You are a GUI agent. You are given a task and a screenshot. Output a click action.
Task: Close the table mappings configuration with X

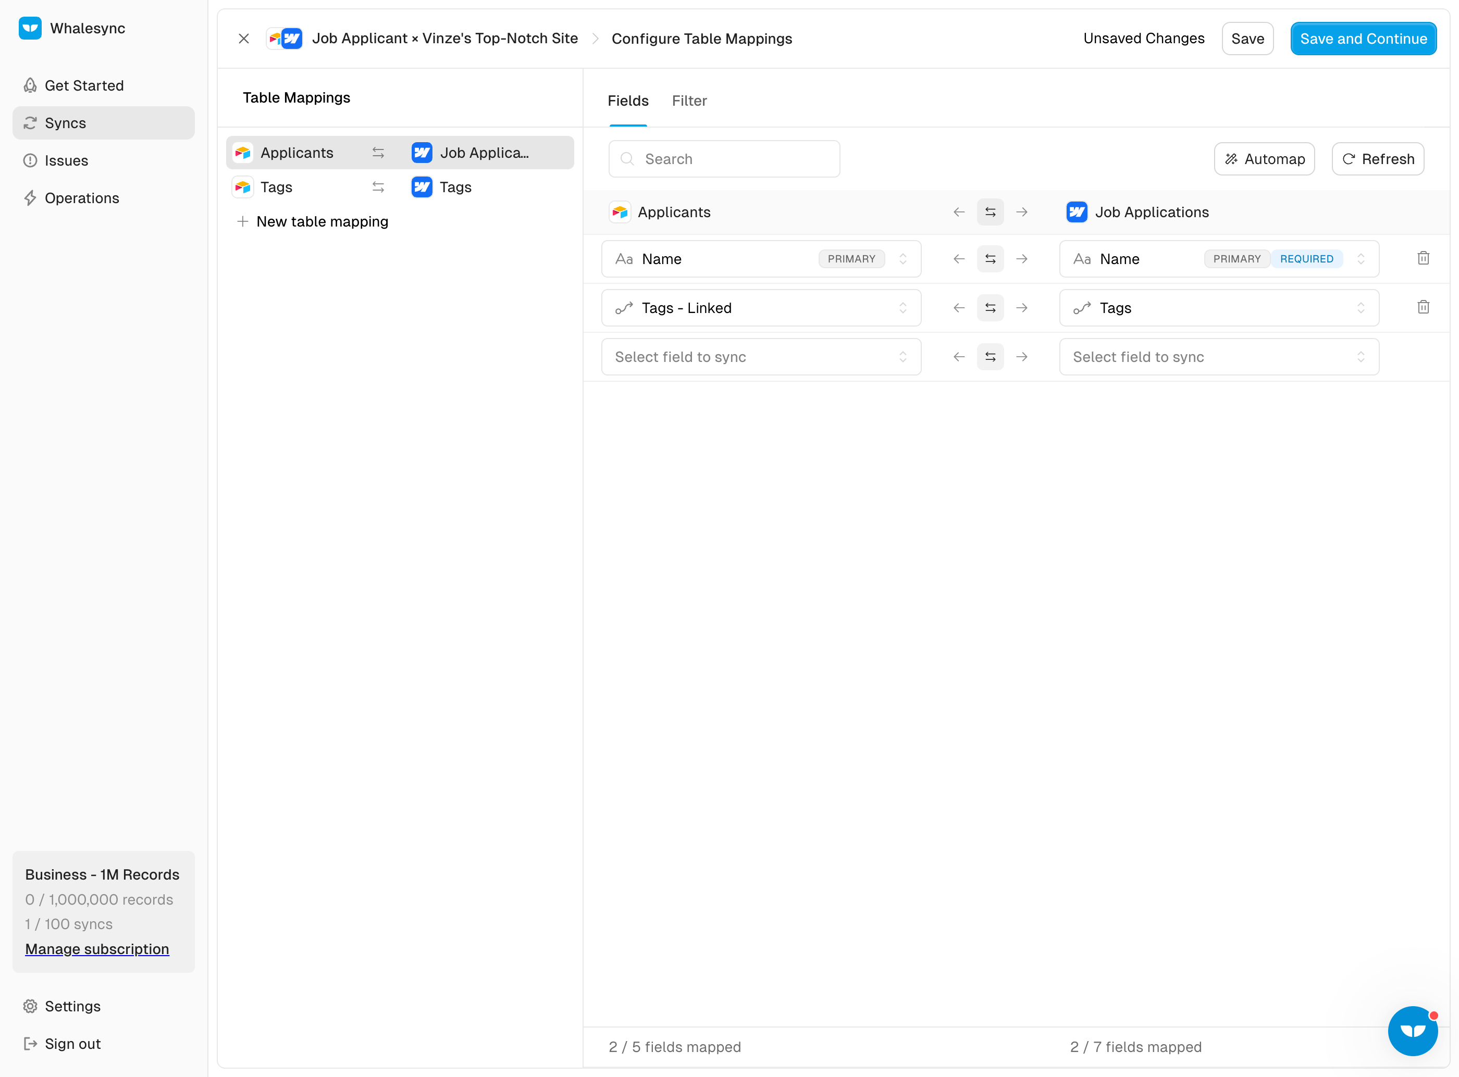[x=244, y=39]
